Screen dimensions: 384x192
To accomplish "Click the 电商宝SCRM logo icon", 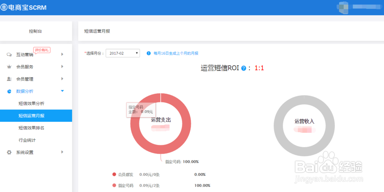I will 4,8.
